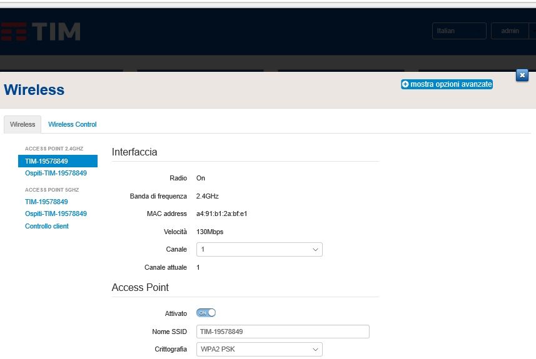Open Controllo client in sidebar

[47, 226]
